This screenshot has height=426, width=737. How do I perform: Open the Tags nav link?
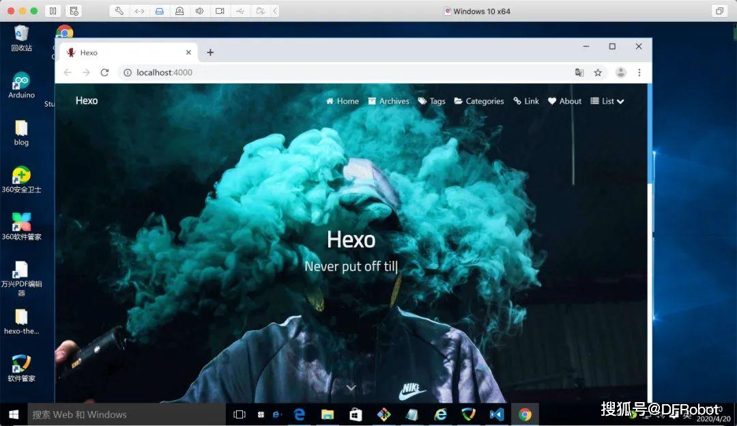[x=431, y=101]
